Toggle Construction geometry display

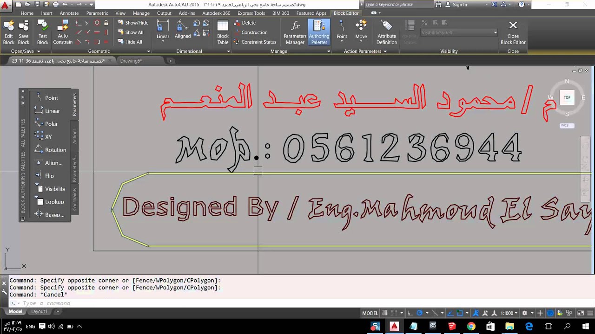click(x=251, y=32)
